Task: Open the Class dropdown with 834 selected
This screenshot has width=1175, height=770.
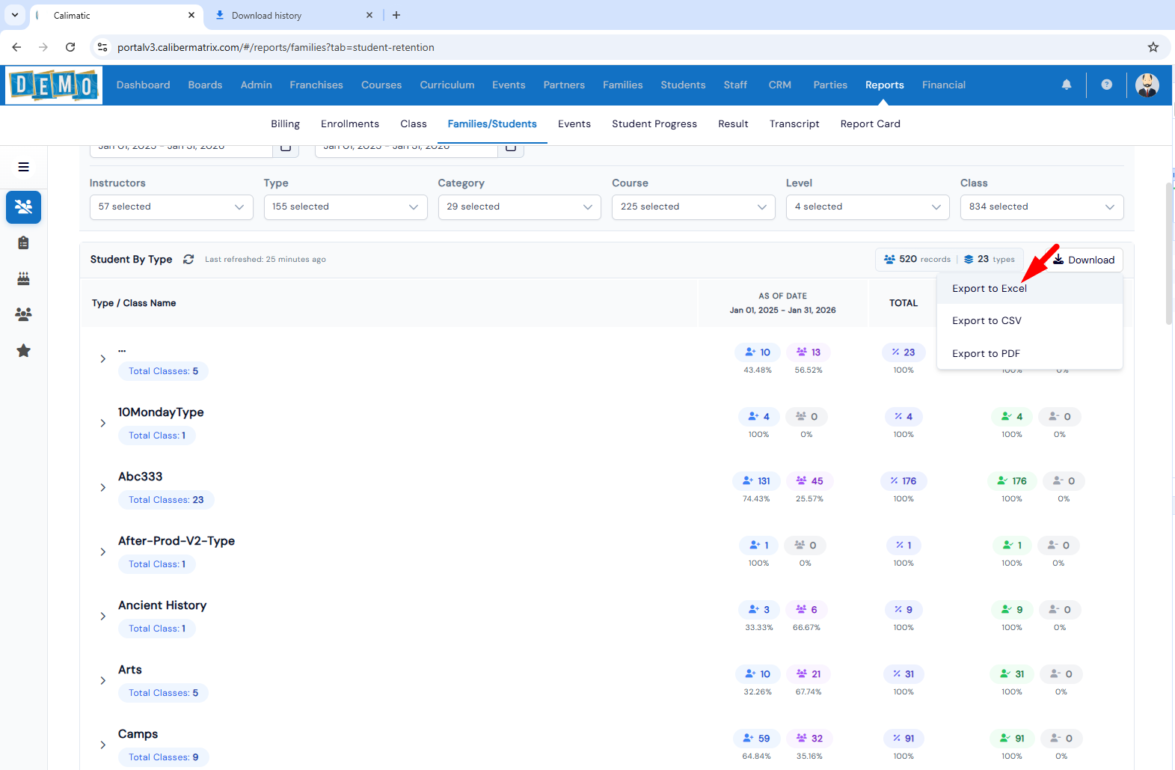Action: pos(1041,207)
